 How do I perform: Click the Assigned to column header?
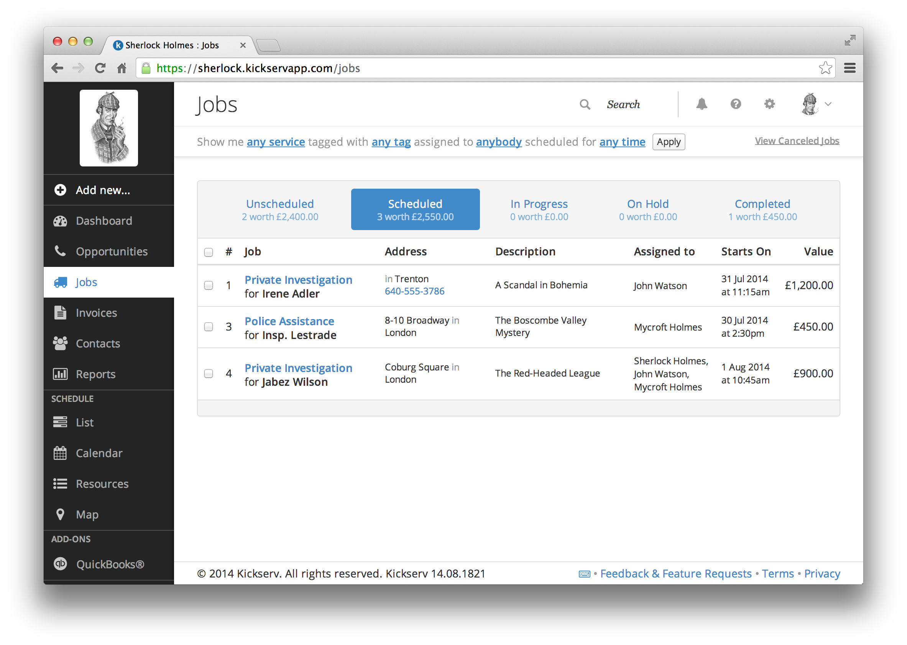pos(664,252)
